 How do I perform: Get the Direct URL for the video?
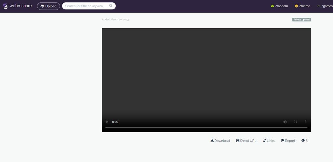pyautogui.click(x=246, y=141)
